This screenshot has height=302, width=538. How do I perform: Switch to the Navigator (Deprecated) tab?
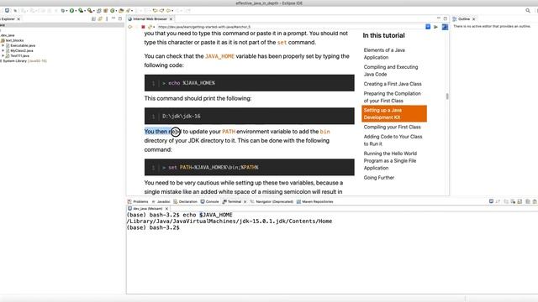(x=272, y=201)
